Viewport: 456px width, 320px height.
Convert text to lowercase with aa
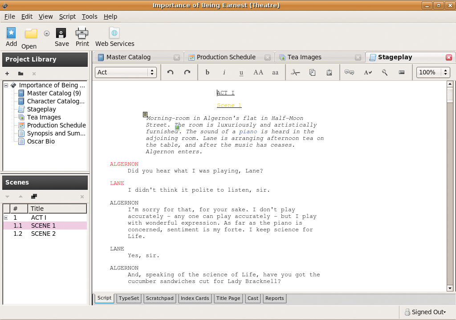[275, 73]
